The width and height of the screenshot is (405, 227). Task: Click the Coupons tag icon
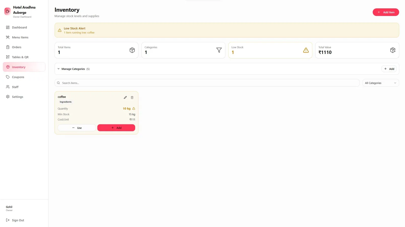click(x=8, y=77)
